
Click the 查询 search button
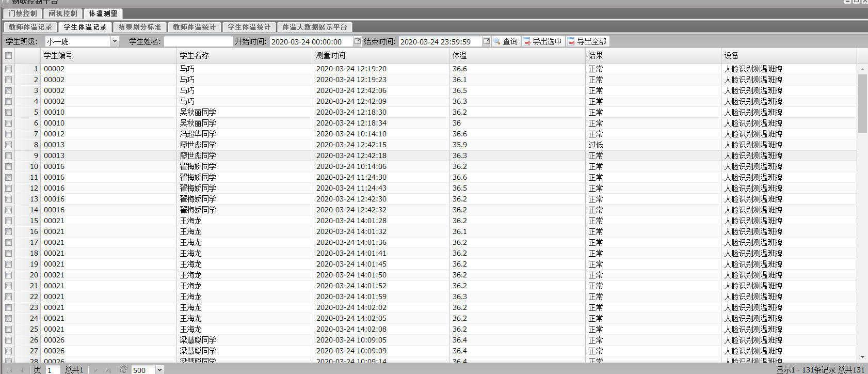pyautogui.click(x=505, y=41)
